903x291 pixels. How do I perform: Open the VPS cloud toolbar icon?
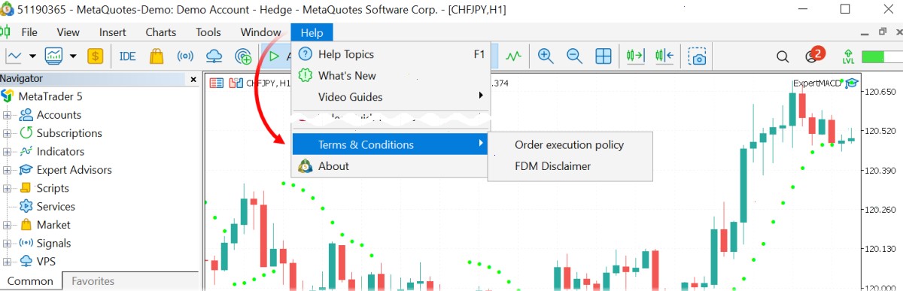click(x=214, y=56)
